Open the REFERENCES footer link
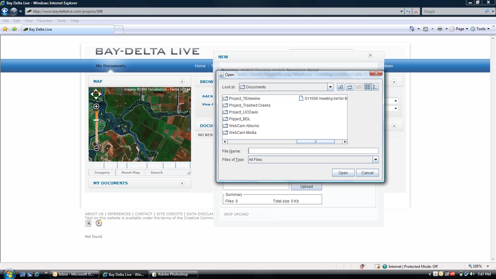This screenshot has height=279, width=496. [x=119, y=214]
